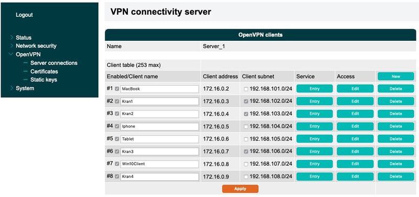Toggle enabled checkbox for Tablet client

[x=117, y=139]
